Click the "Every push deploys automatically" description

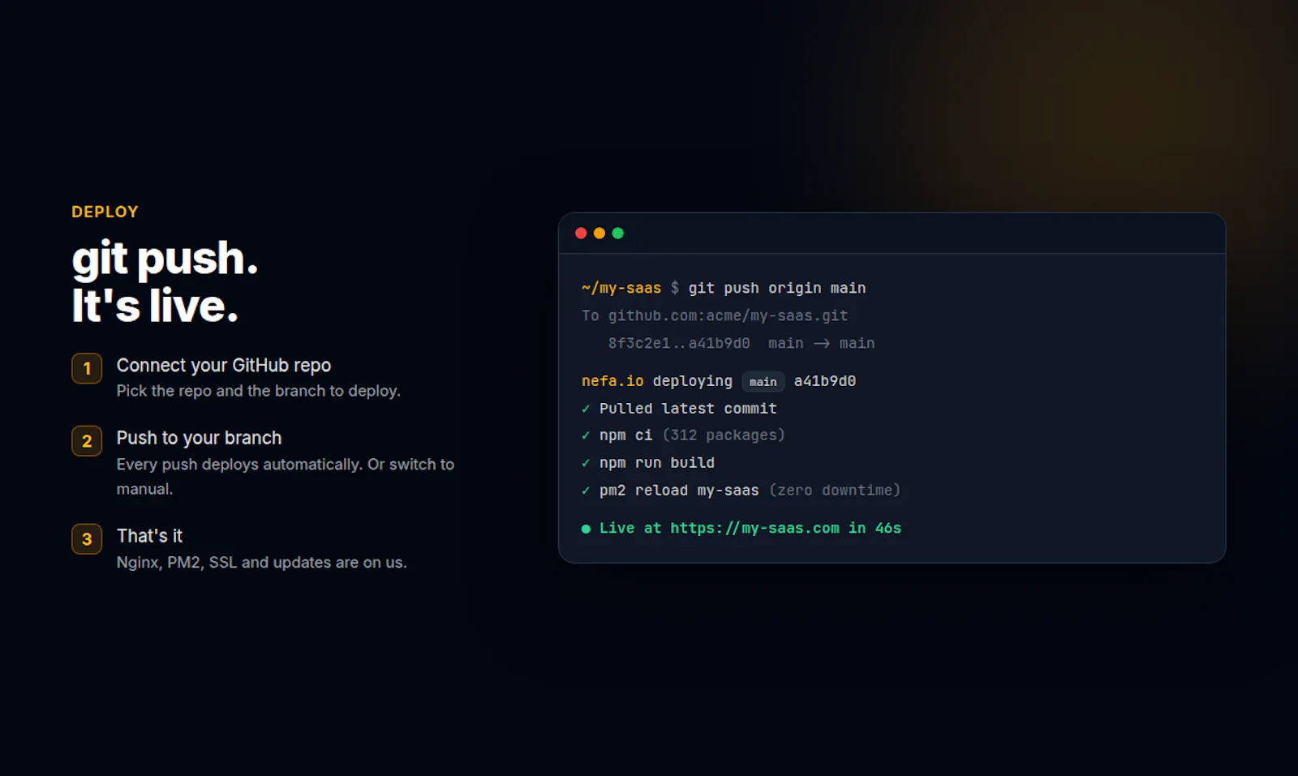pos(286,477)
